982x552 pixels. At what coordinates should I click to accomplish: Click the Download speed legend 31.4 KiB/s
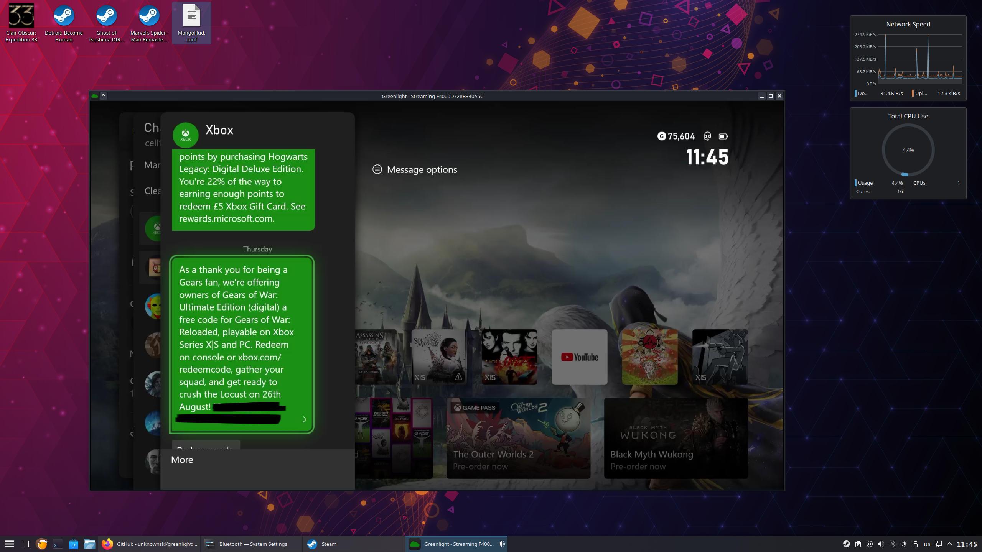(x=879, y=93)
